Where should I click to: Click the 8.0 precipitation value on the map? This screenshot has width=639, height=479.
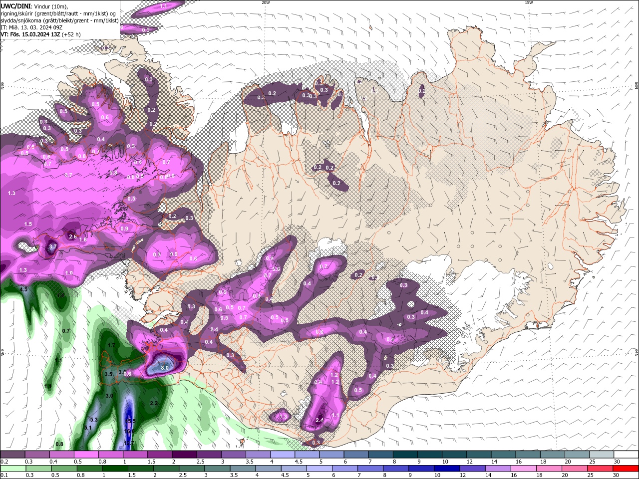165,367
